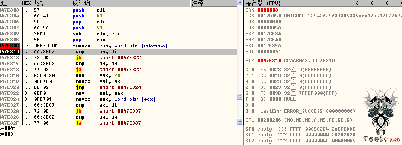The image size is (402, 145).
Task: Select 'movzx eax, word ptr [edx+ecx]' instruction
Action: (122, 46)
